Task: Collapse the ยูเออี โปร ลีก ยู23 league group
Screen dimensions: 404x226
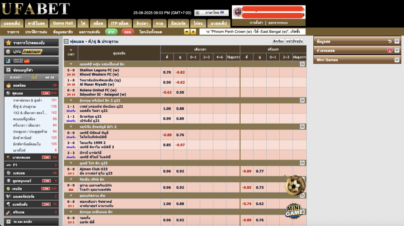Action: [71, 163]
